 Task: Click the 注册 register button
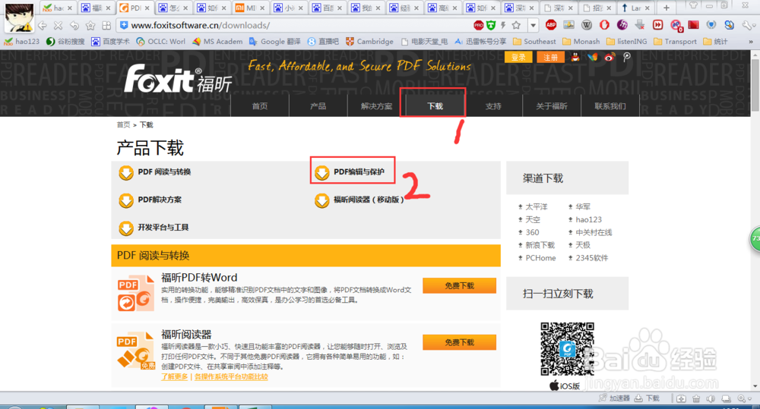(550, 57)
